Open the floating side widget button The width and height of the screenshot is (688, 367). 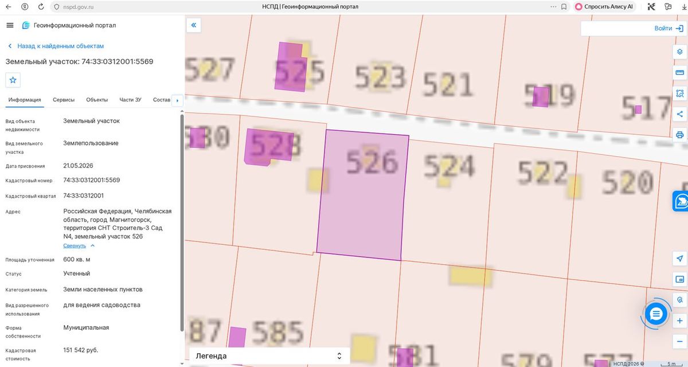pos(681,201)
